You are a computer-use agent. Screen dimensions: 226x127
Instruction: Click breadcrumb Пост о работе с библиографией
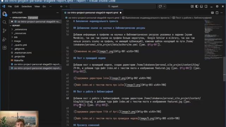194,18
